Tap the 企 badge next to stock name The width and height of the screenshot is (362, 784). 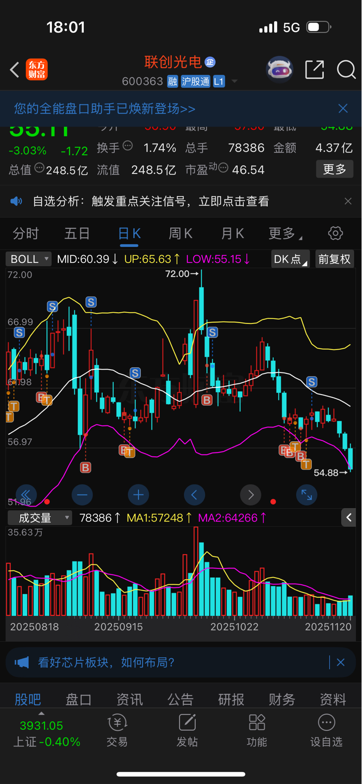tap(210, 62)
